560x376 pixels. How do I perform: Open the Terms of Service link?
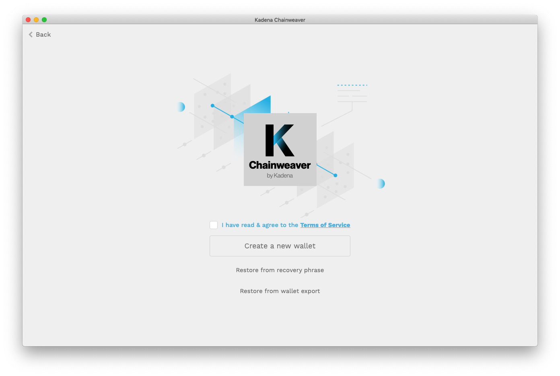tap(325, 225)
